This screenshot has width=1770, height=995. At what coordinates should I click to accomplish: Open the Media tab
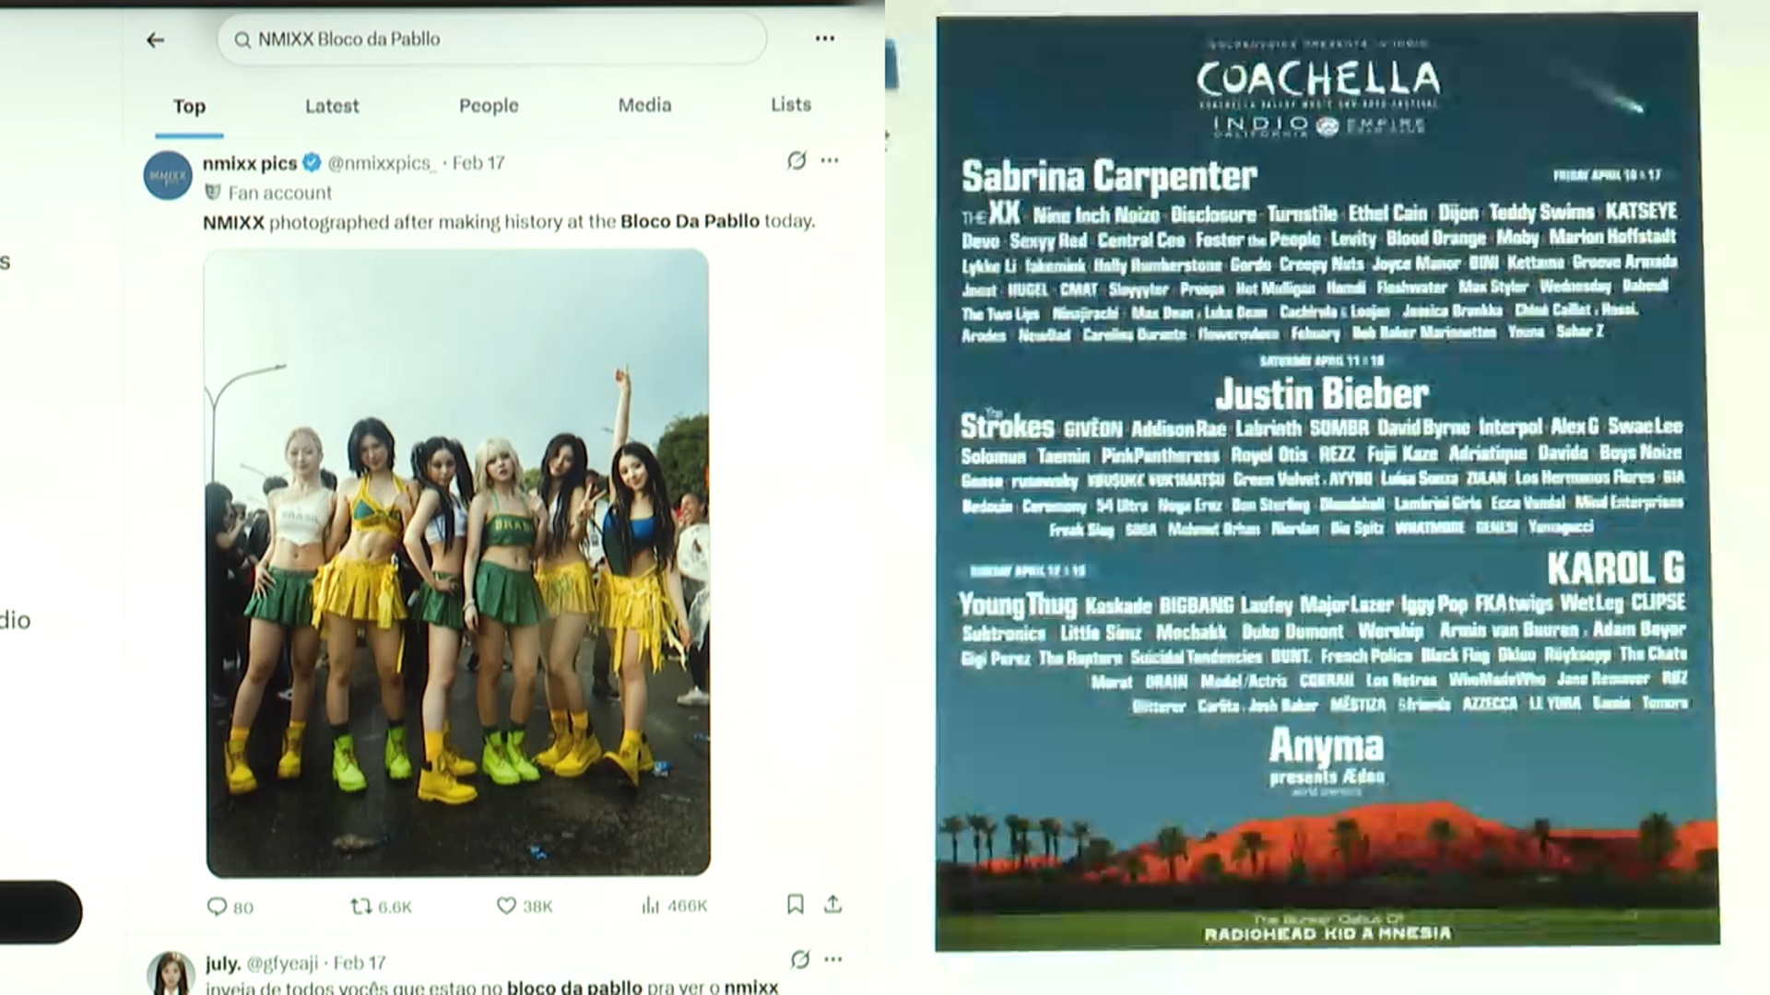pyautogui.click(x=644, y=105)
